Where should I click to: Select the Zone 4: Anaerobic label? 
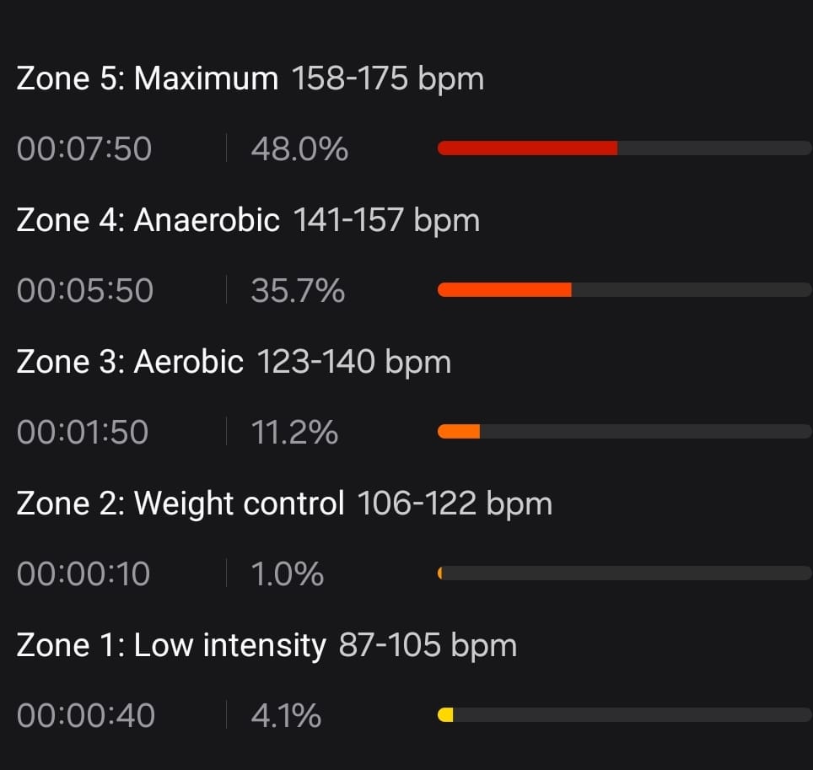(x=148, y=221)
